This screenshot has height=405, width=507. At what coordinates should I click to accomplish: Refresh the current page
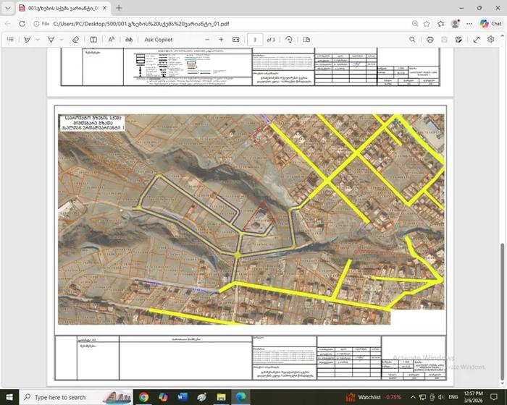(22, 24)
